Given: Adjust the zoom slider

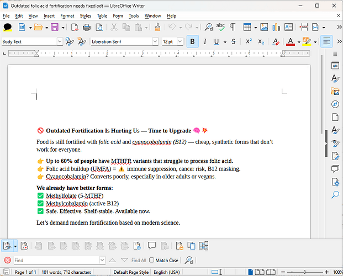Looking at the screenshot, I should point(304,272).
